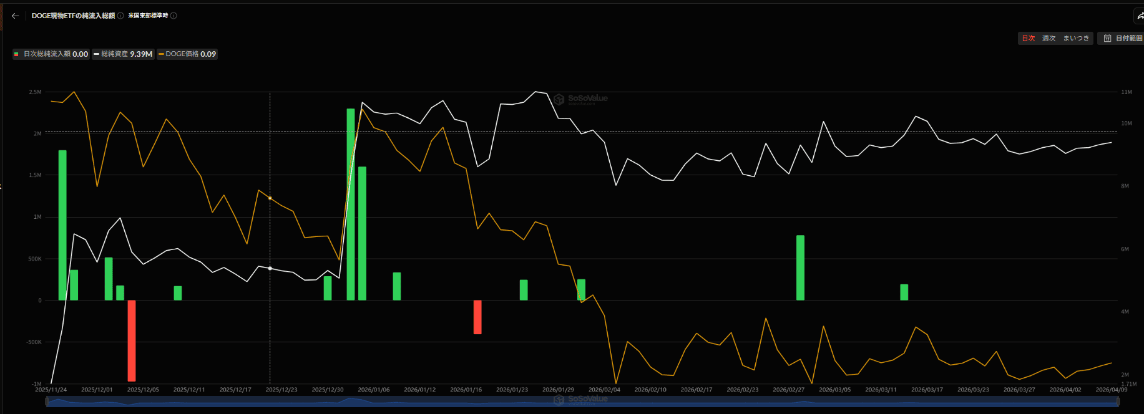Click right handle of range navigator
The height and width of the screenshot is (414, 1144).
(1117, 402)
